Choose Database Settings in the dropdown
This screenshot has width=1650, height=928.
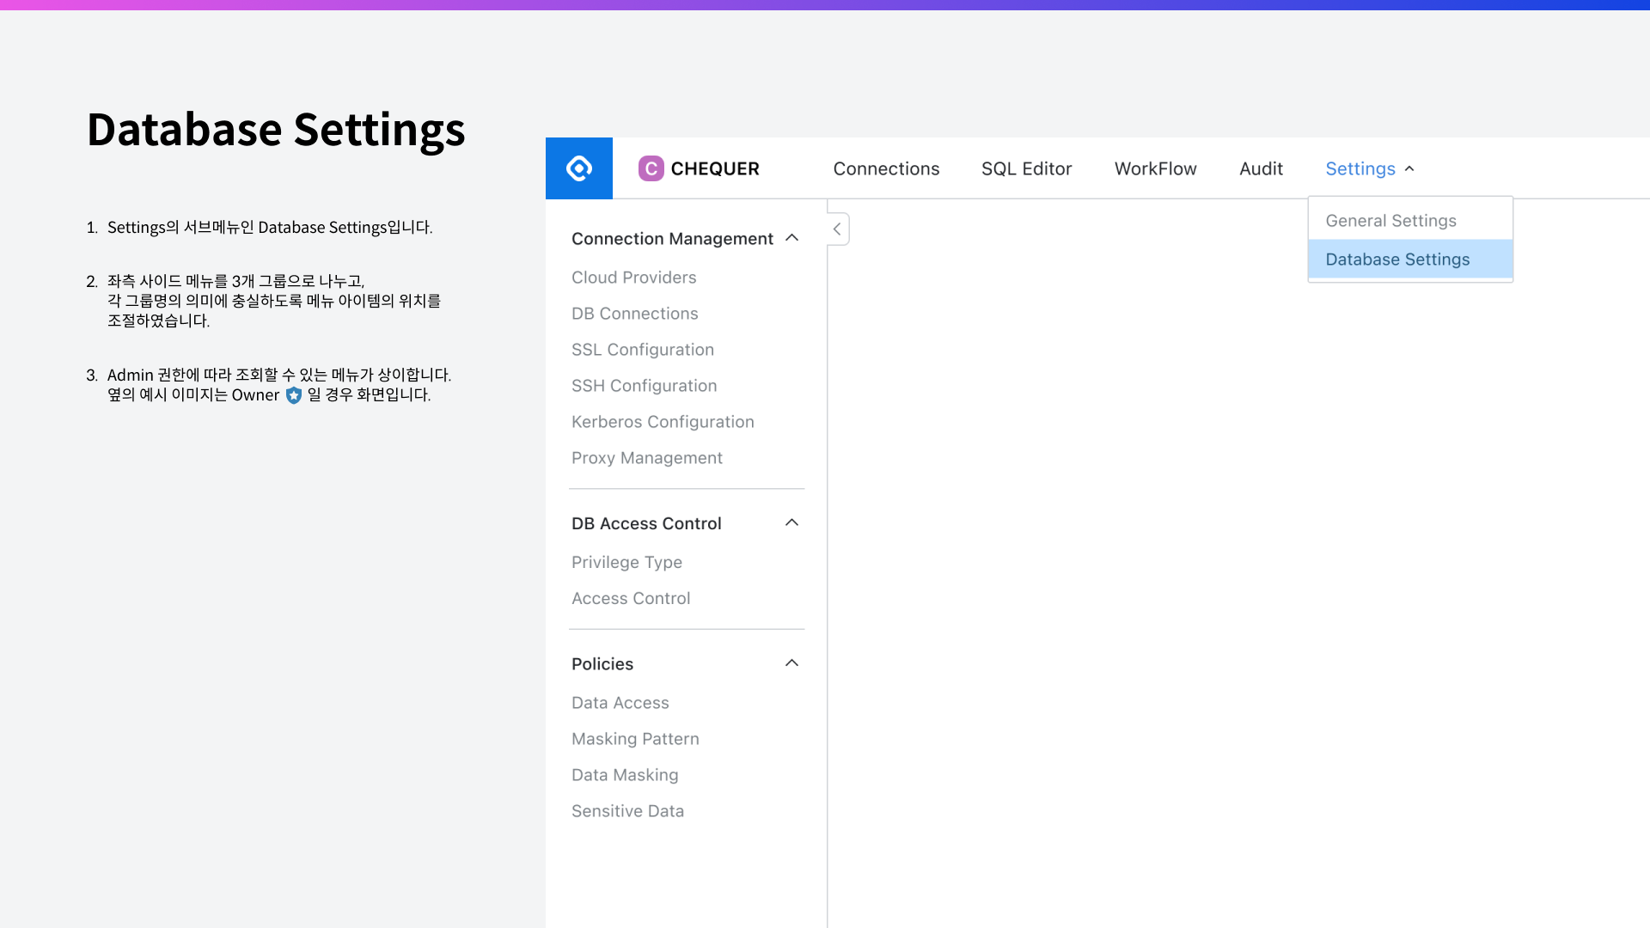pos(1397,259)
